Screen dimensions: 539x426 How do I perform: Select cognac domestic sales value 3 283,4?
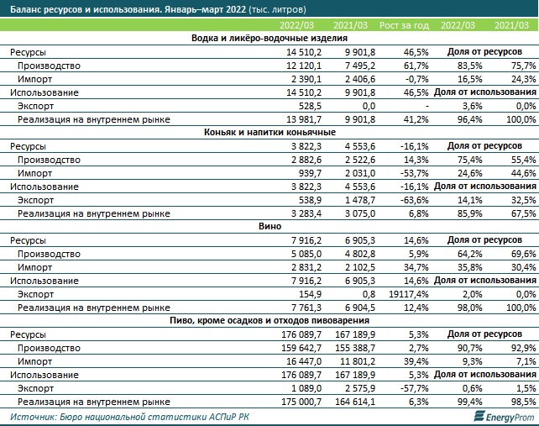[306, 213]
